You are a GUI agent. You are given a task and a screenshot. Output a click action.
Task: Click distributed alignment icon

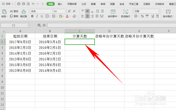pyautogui.click(x=102, y=16)
